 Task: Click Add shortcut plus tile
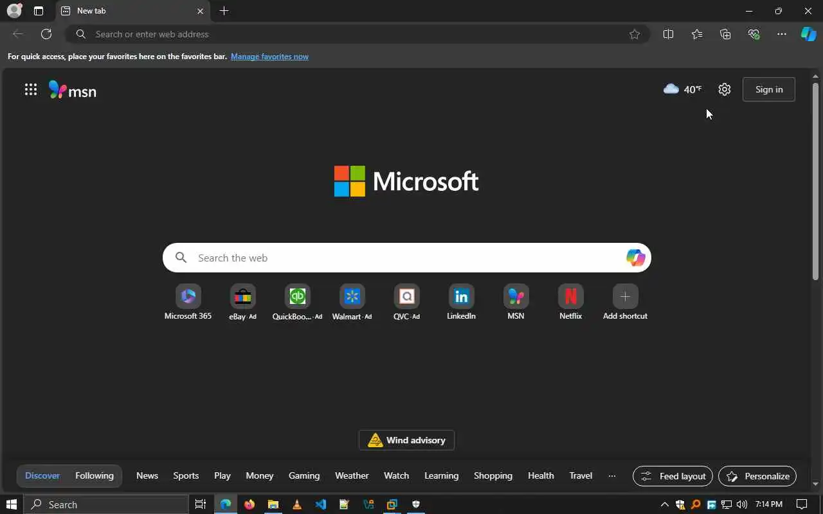pyautogui.click(x=625, y=302)
